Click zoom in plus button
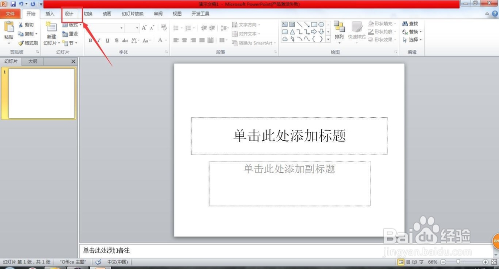 [486, 262]
